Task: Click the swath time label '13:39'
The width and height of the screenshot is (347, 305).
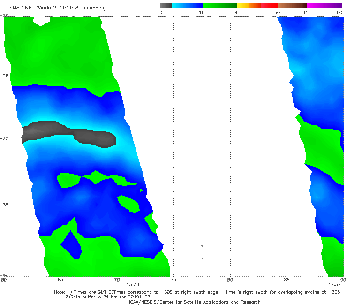Action: point(133,285)
